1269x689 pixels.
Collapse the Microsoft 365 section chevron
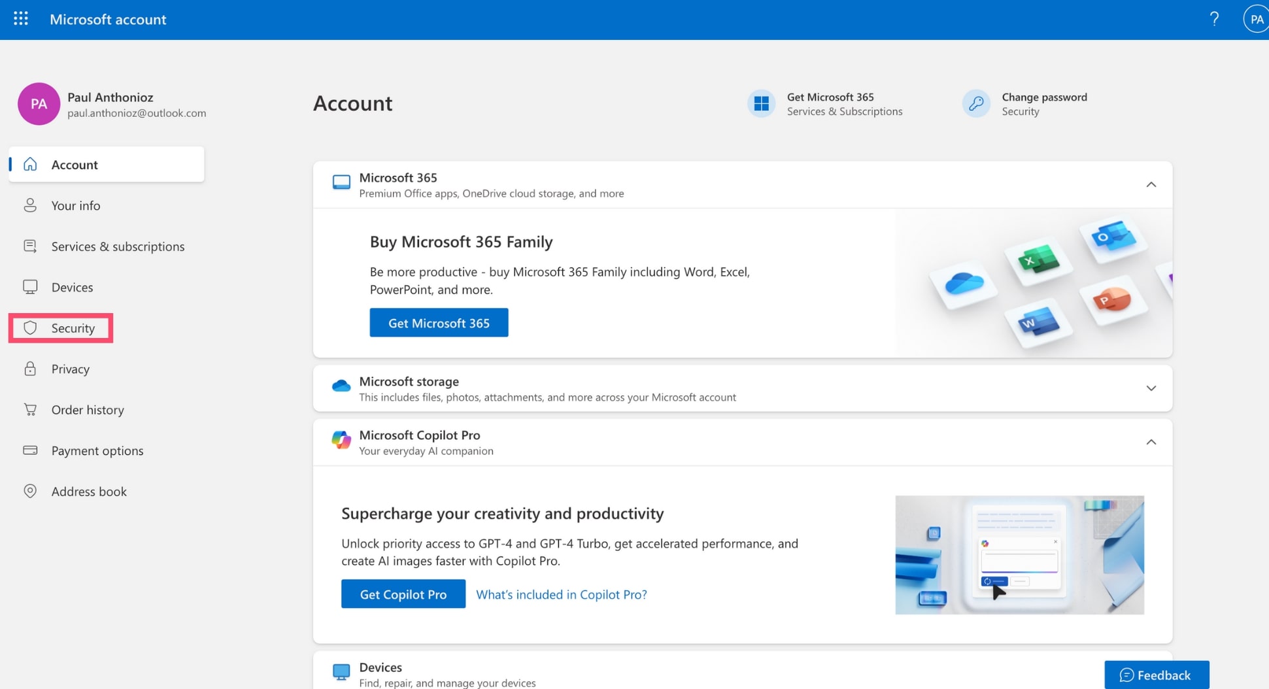[1151, 185]
